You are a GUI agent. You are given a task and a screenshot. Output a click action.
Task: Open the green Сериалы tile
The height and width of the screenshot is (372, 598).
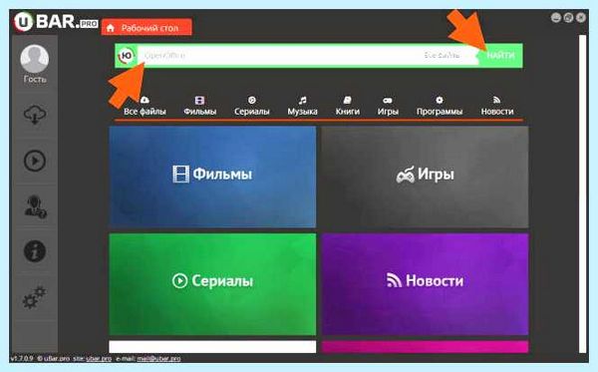click(x=212, y=284)
